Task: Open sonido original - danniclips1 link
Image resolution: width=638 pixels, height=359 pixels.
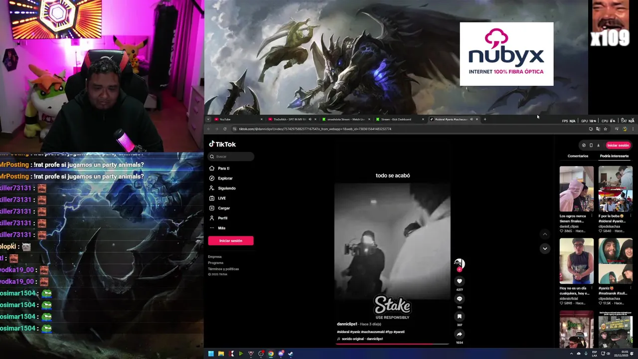Action: (x=362, y=339)
